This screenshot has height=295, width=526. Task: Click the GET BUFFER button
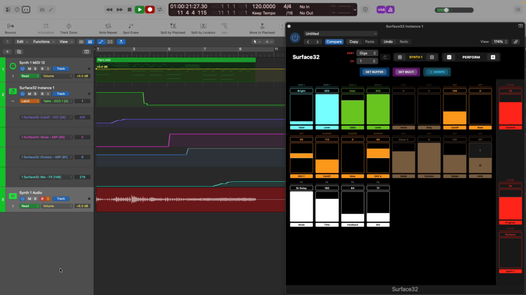373,72
